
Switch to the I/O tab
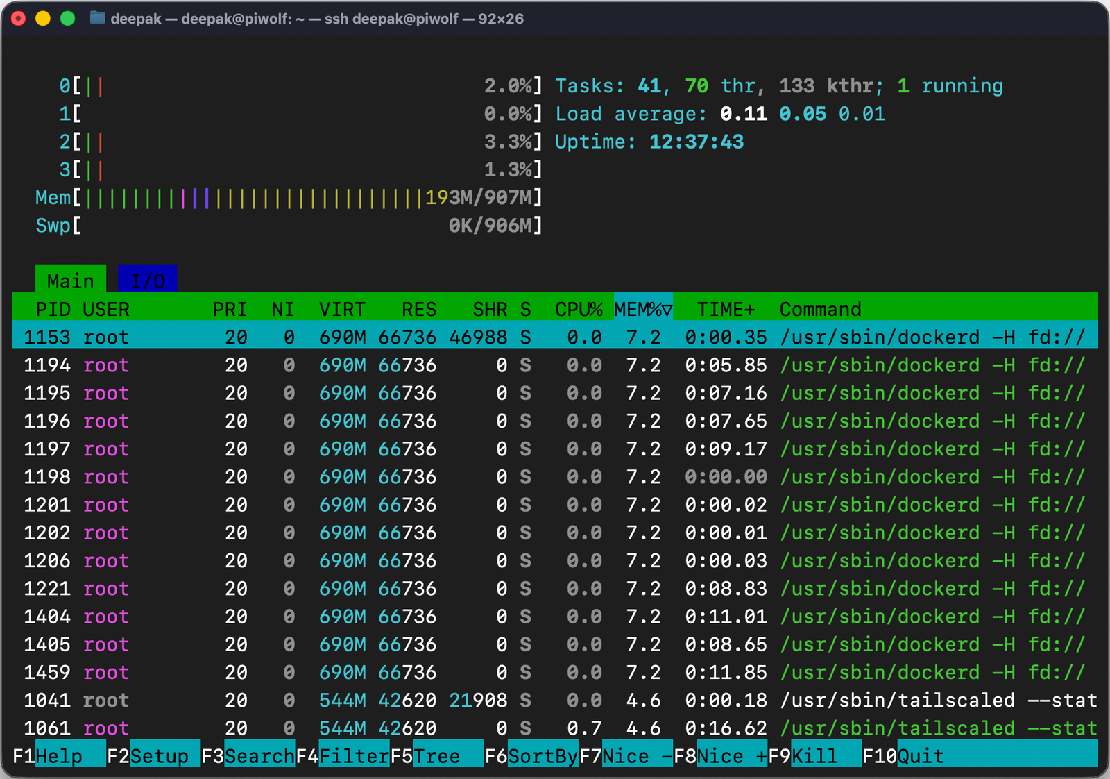click(147, 280)
